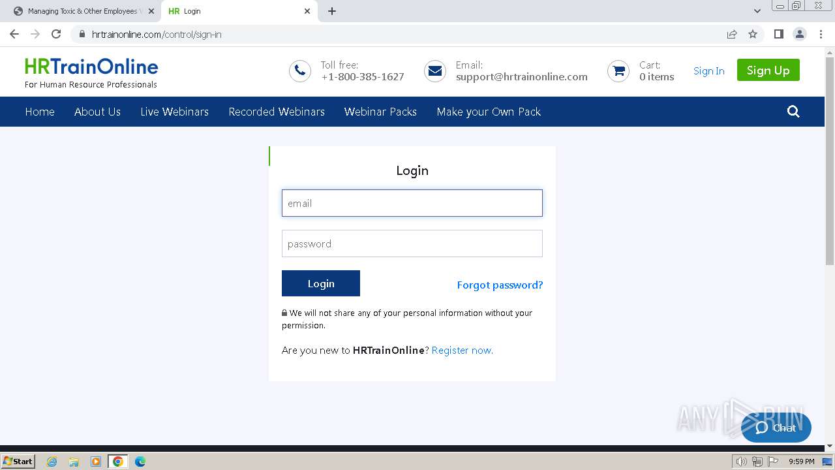Open File Explorer from taskbar
835x470 pixels.
pos(74,462)
